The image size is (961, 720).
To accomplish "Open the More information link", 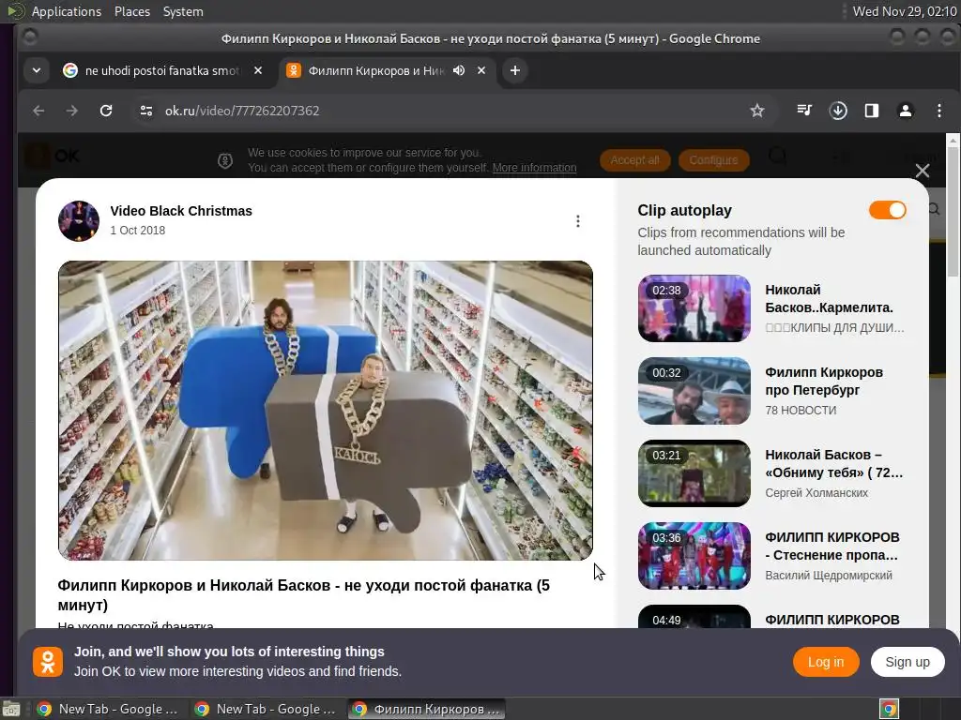I will [534, 168].
